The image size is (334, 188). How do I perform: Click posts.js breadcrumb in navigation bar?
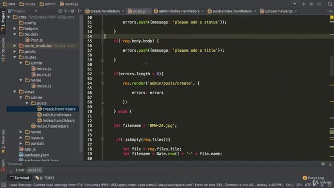[69, 4]
